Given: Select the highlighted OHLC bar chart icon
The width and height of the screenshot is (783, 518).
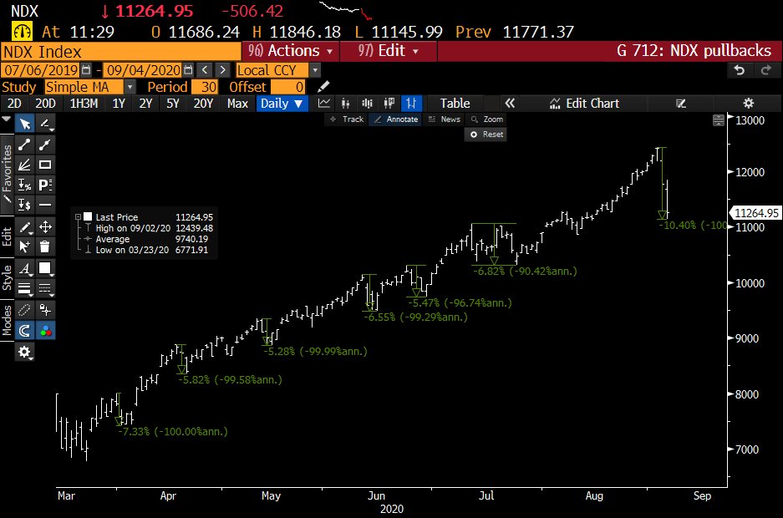Looking at the screenshot, I should click(x=411, y=104).
